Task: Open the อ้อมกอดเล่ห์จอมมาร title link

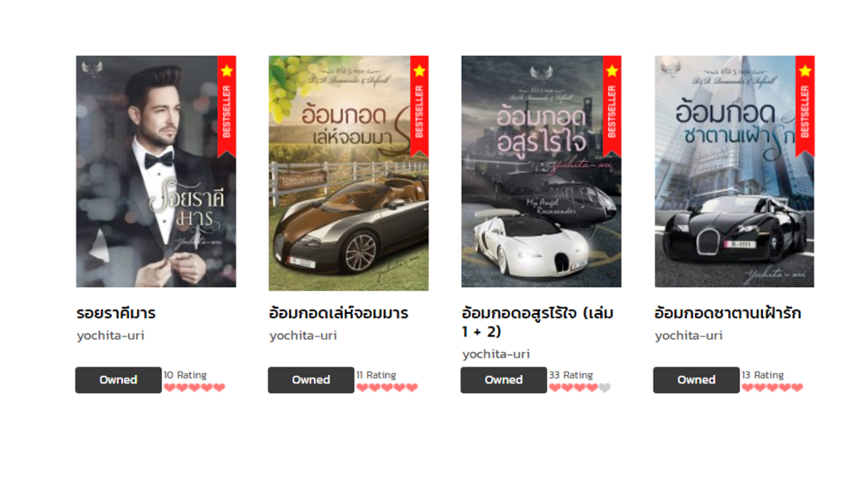Action: [x=338, y=313]
